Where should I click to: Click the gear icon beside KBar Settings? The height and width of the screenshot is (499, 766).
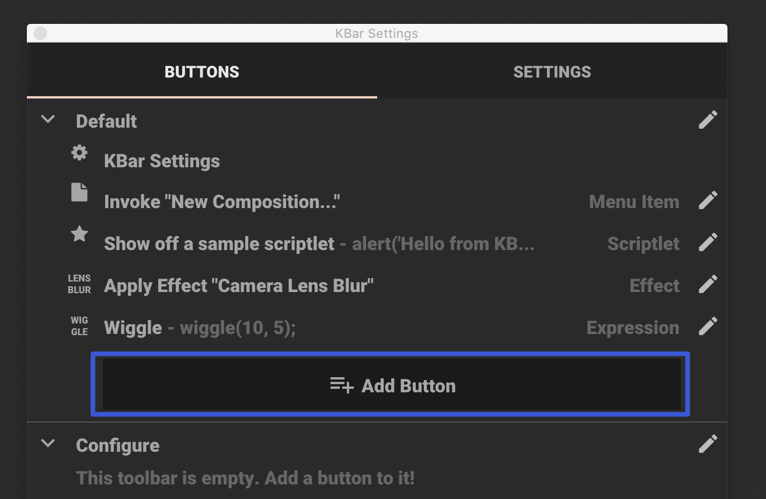pyautogui.click(x=79, y=153)
